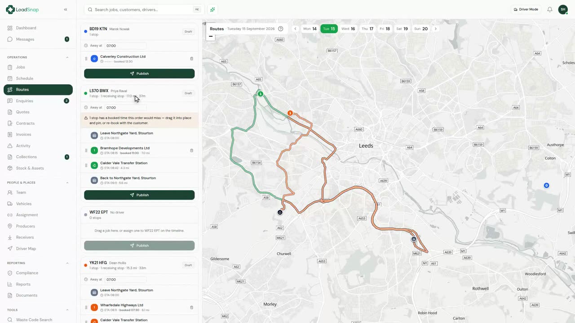Delete the Wharfedale Highways Ltd stop
Screen dimensions: 575x323
[x=192, y=307]
